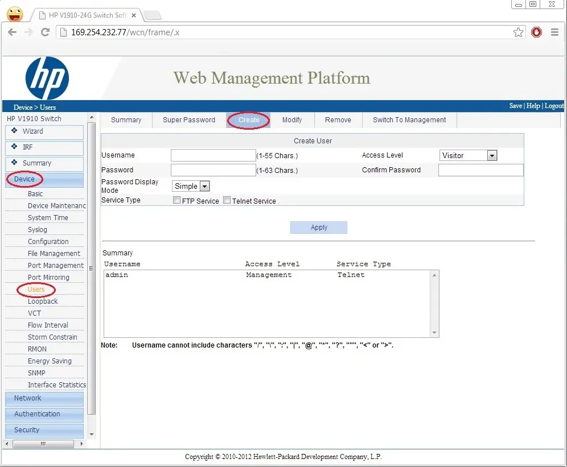The width and height of the screenshot is (567, 467).
Task: Select Users in sidebar
Action: (36, 289)
